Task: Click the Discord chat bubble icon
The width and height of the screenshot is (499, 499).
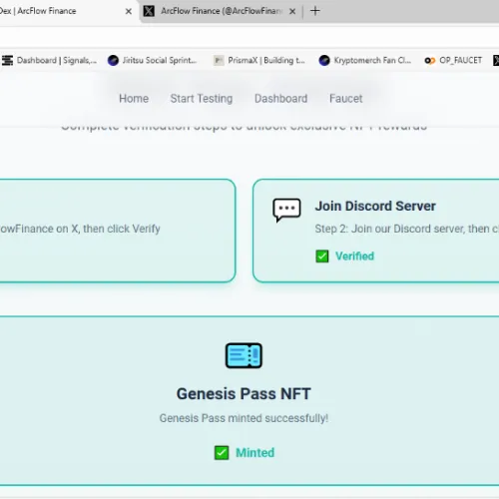Action: click(286, 211)
